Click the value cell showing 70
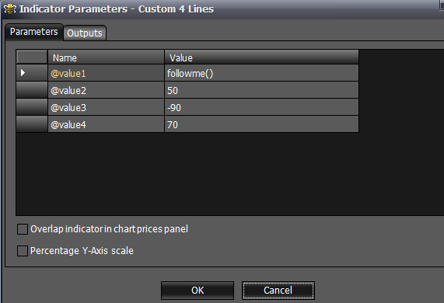 261,124
